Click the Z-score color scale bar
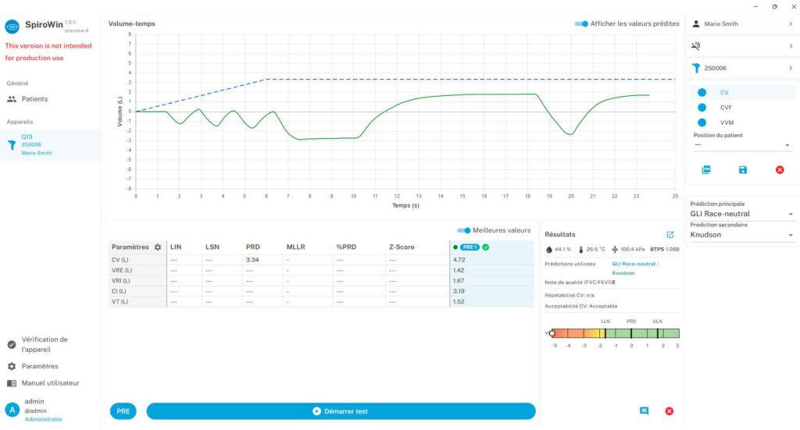The height and width of the screenshot is (430, 800). point(616,333)
